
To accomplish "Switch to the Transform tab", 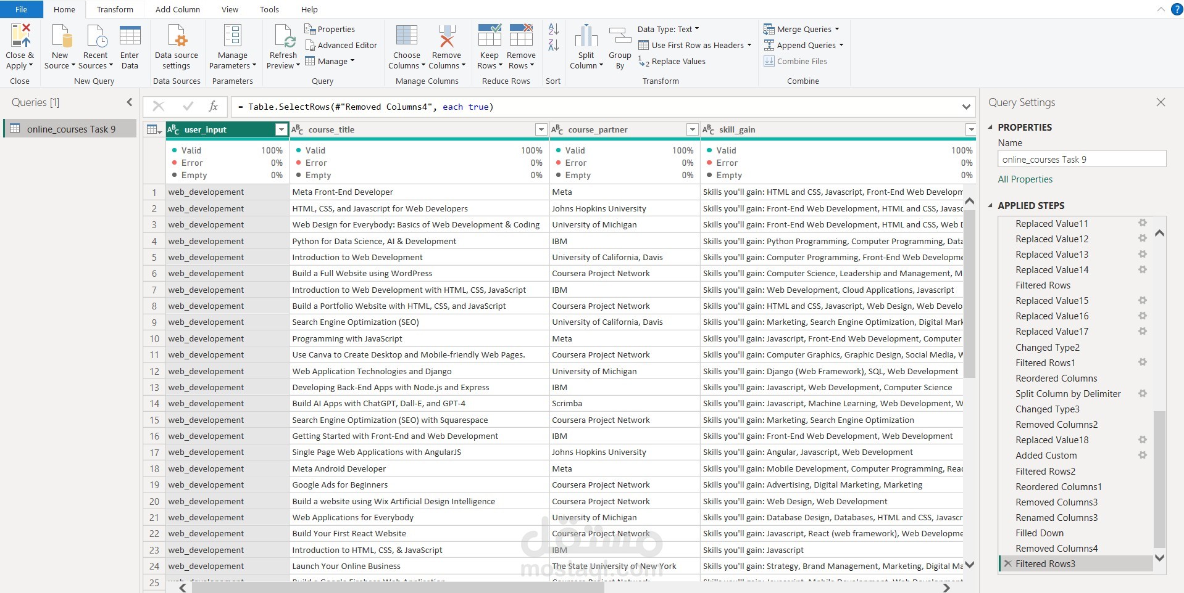I will 115,9.
